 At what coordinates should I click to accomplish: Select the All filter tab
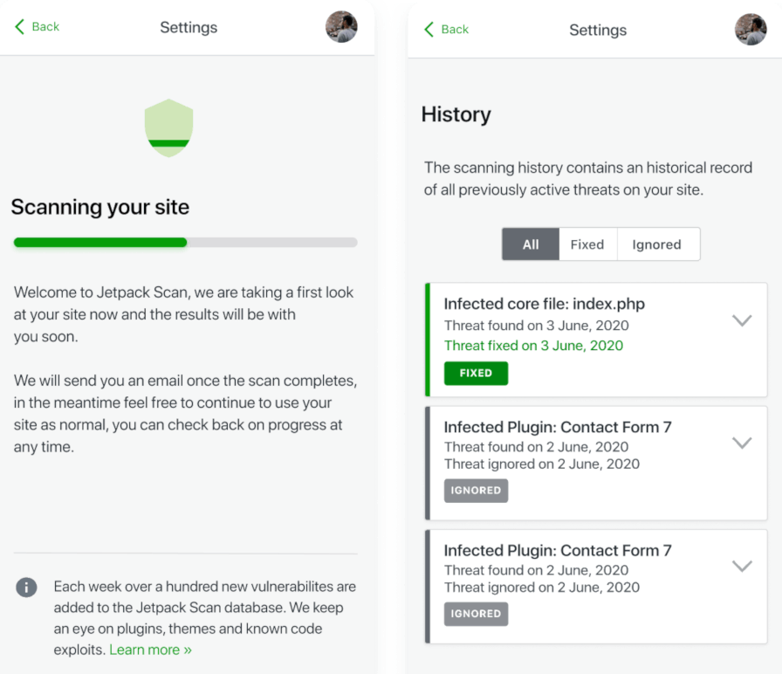coord(531,244)
